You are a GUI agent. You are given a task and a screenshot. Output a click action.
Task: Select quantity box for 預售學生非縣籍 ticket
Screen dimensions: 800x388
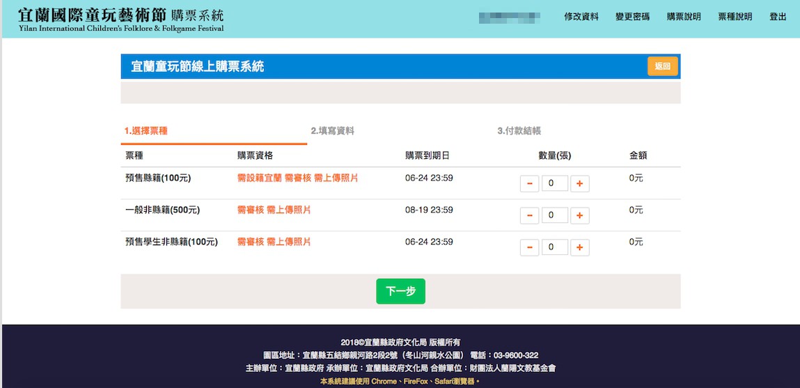coord(554,247)
